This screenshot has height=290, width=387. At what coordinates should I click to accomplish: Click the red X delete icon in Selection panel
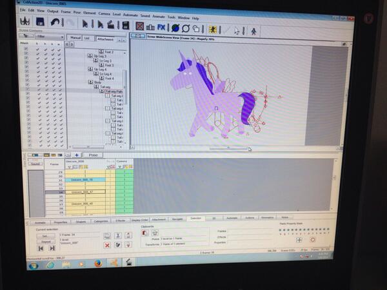click(107, 245)
